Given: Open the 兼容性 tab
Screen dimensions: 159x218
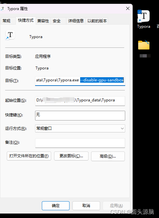Looking at the screenshot, I should [43, 21].
